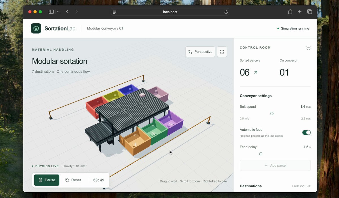Toggle the browser sidebar icon
Screen dimensions: 339x198
point(51,12)
